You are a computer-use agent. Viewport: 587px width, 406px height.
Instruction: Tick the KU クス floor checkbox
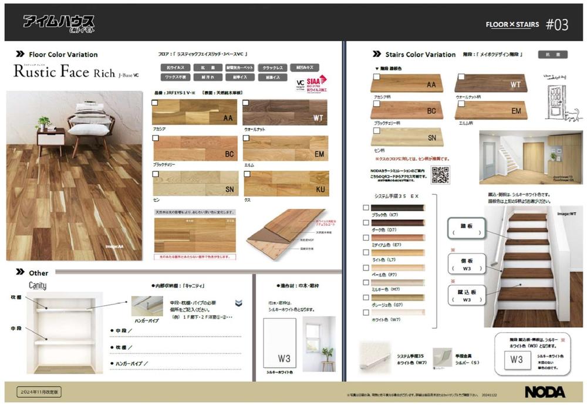(247, 174)
